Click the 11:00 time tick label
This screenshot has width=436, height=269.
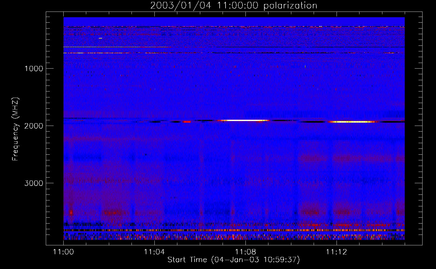pos(63,252)
